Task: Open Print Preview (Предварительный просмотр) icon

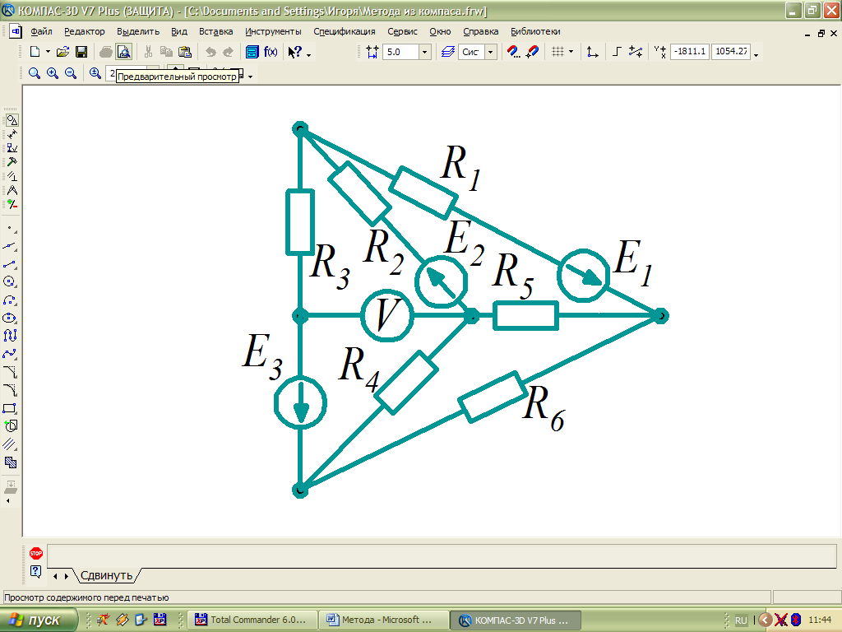Action: tap(124, 52)
